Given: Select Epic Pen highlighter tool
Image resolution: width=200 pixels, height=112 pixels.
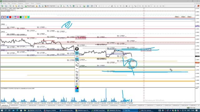Looking at the screenshot, I should click(x=77, y=59).
